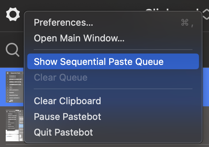Screen dimensions: 209x147
Task: Click the gear settings icon
Action: [x=13, y=14]
